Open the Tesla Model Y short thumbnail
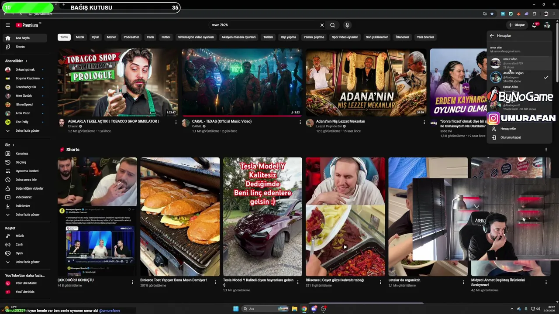 coord(262,217)
